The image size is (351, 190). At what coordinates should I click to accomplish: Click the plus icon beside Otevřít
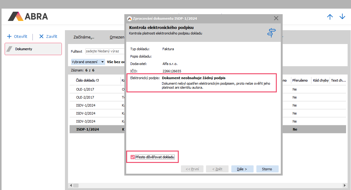coord(9,36)
